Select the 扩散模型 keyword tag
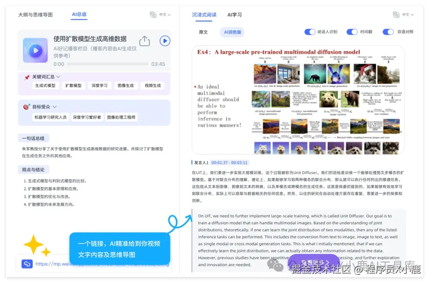This screenshot has height=283, width=429. pos(73,85)
